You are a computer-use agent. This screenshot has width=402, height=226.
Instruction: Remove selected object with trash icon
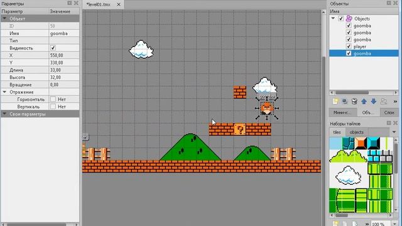click(x=354, y=102)
